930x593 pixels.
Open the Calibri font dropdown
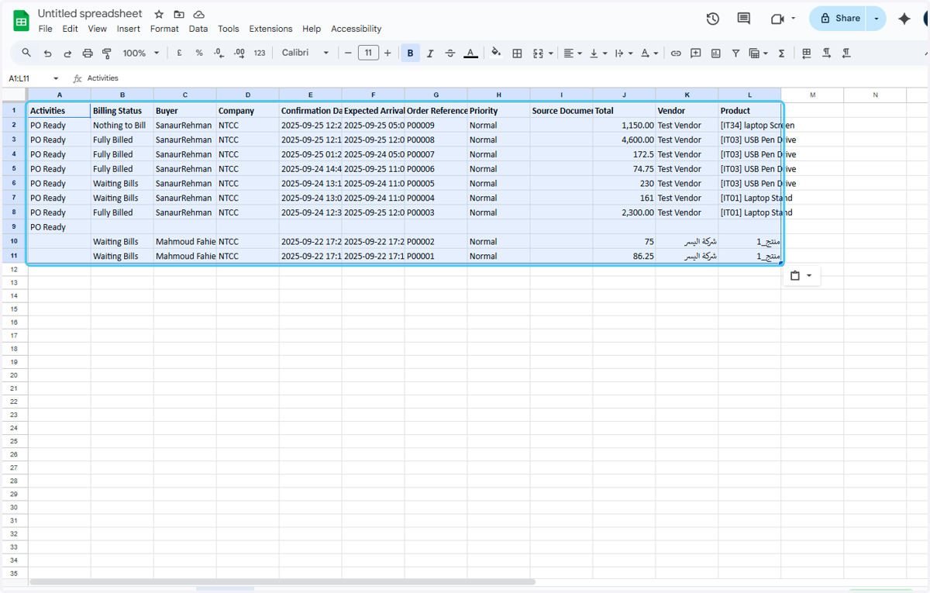(305, 53)
